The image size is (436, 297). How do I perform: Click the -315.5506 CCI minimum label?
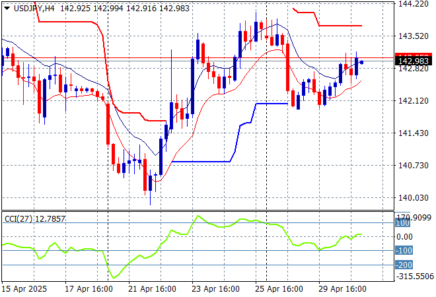[415, 277]
